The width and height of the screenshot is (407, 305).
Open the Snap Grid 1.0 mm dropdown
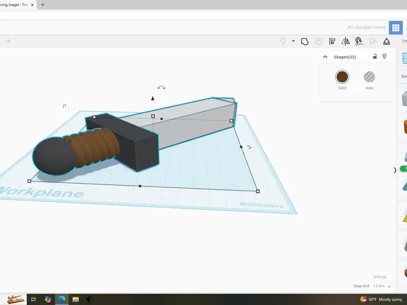tap(382, 286)
